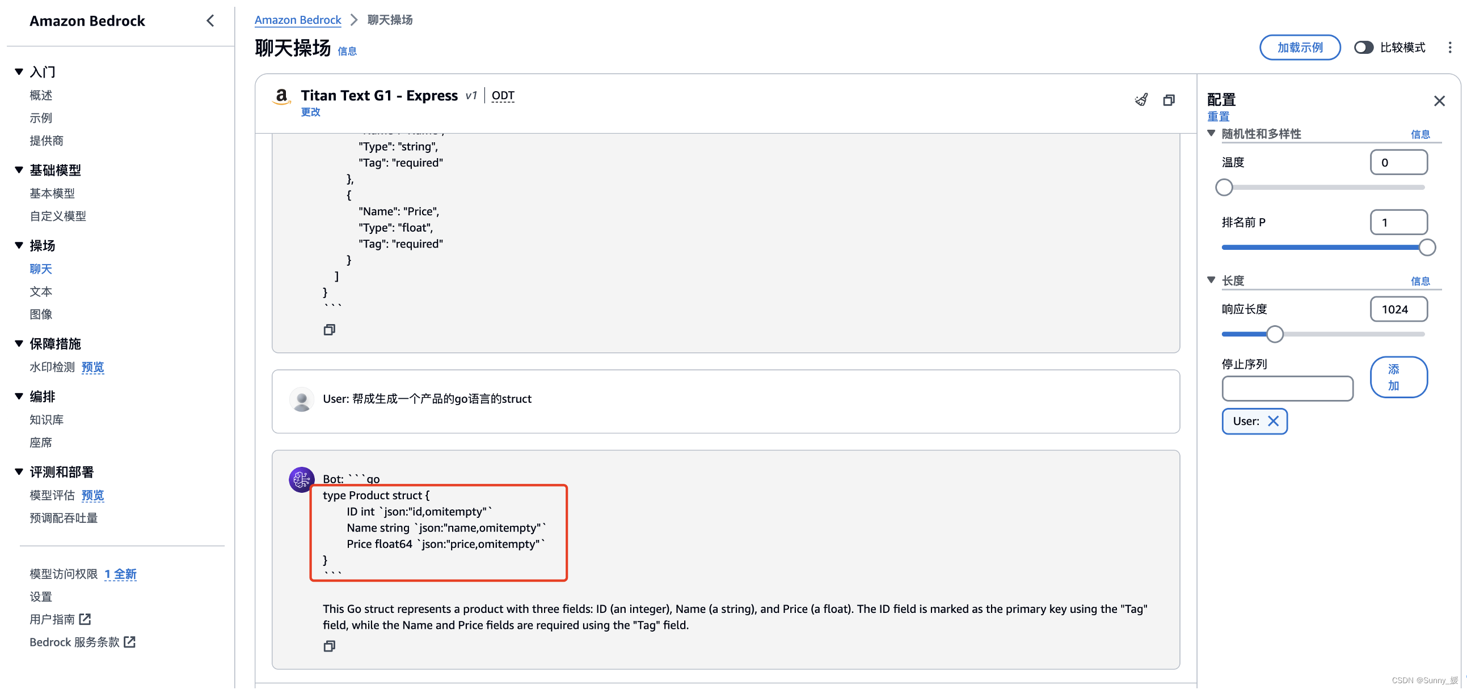
Task: Close the 配置 panel
Action: pyautogui.click(x=1439, y=101)
